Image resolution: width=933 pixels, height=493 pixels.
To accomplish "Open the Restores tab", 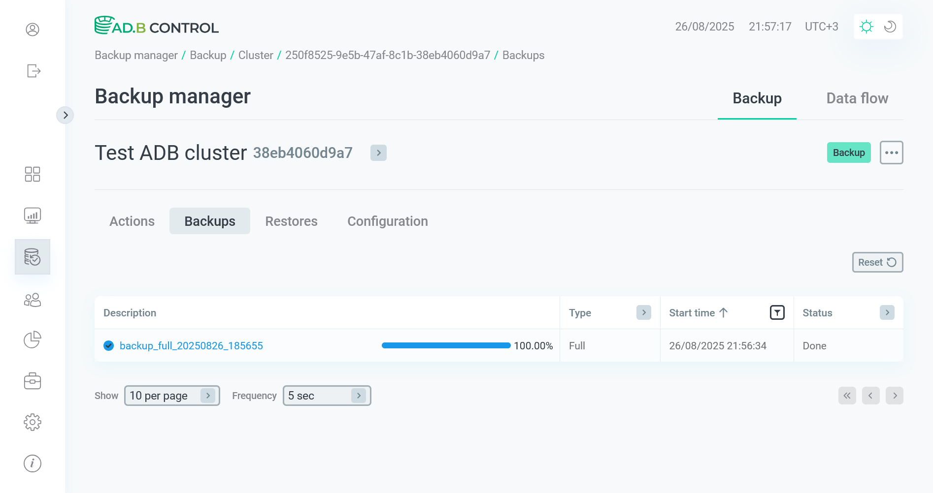I will coord(291,221).
